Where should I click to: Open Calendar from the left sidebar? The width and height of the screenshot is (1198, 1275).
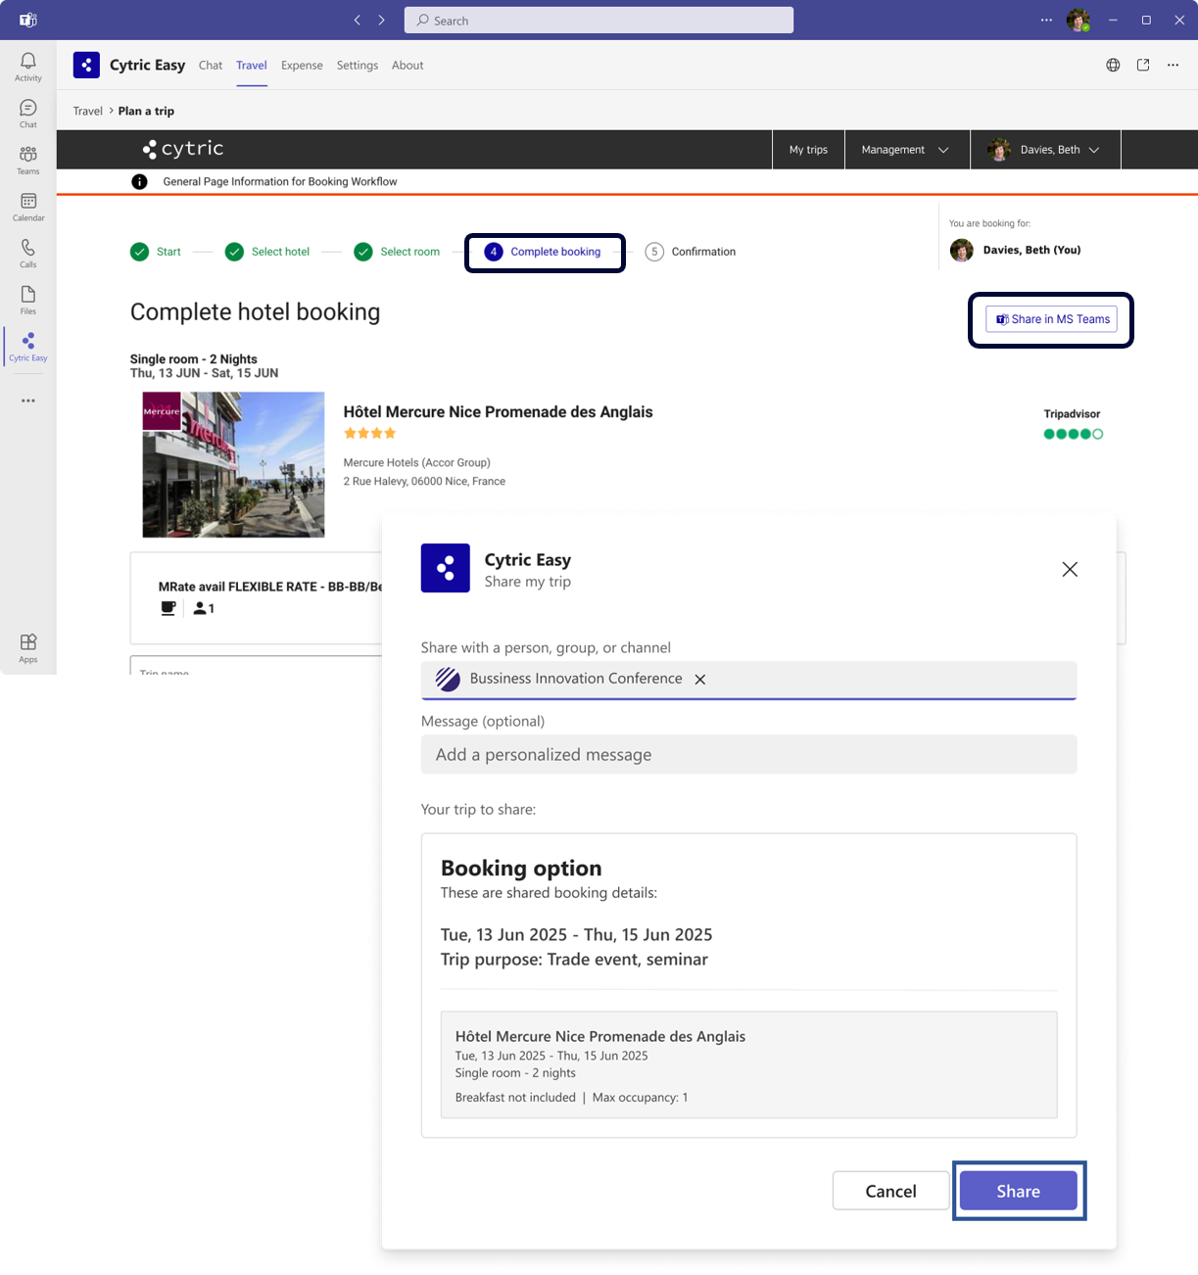coord(28,207)
